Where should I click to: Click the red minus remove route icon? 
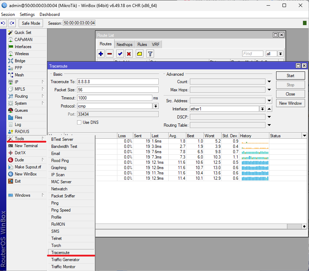[x=110, y=54]
